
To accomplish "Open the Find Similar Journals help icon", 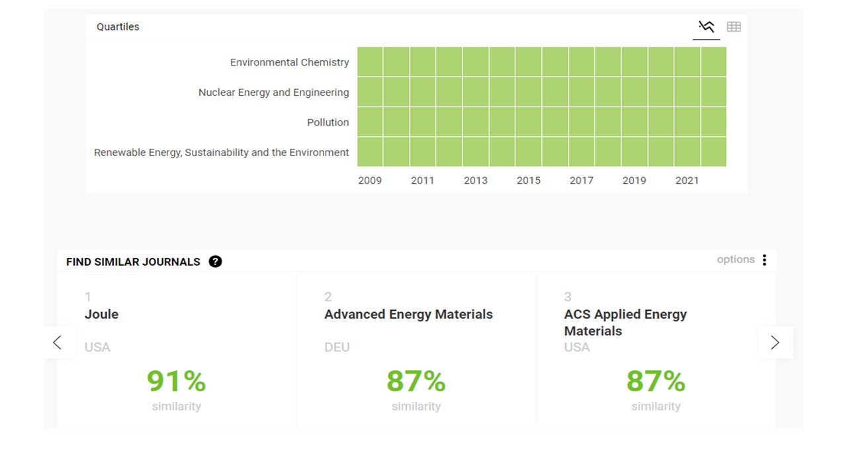I will tap(215, 262).
